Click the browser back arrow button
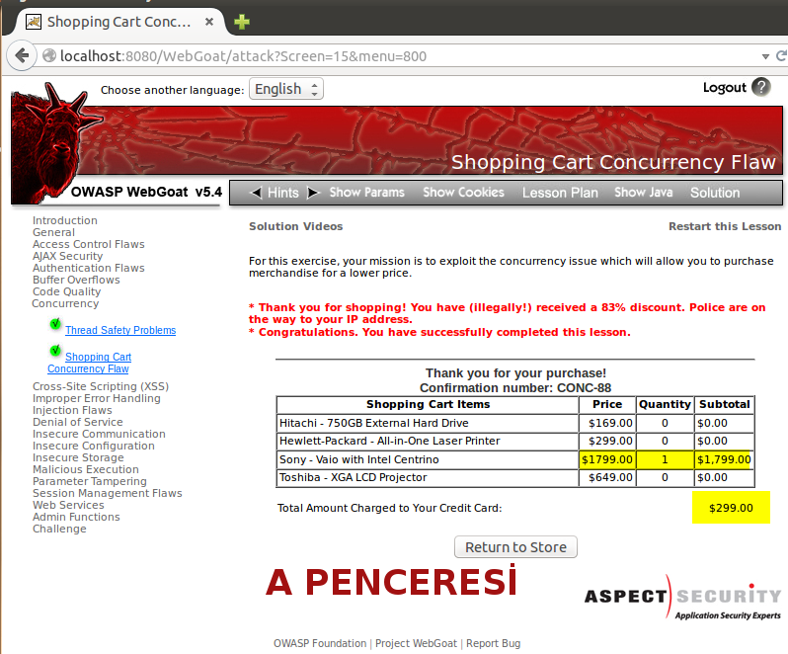The image size is (788, 654). (x=22, y=55)
